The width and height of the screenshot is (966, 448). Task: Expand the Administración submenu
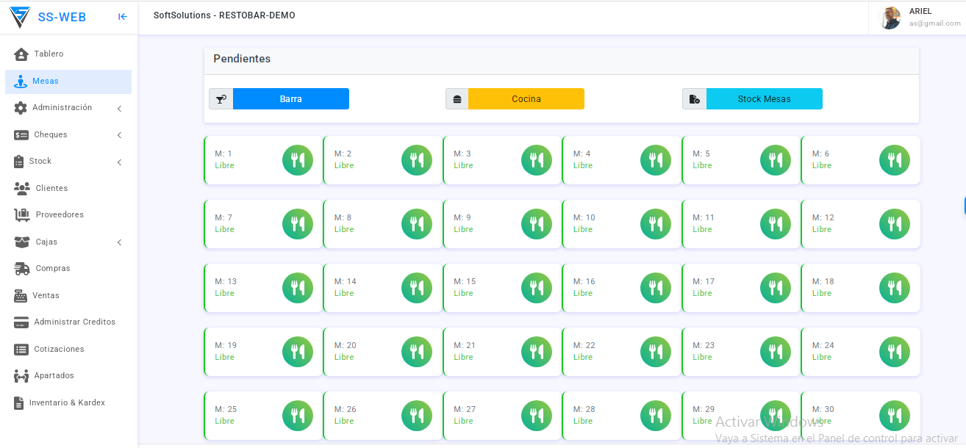pos(119,109)
